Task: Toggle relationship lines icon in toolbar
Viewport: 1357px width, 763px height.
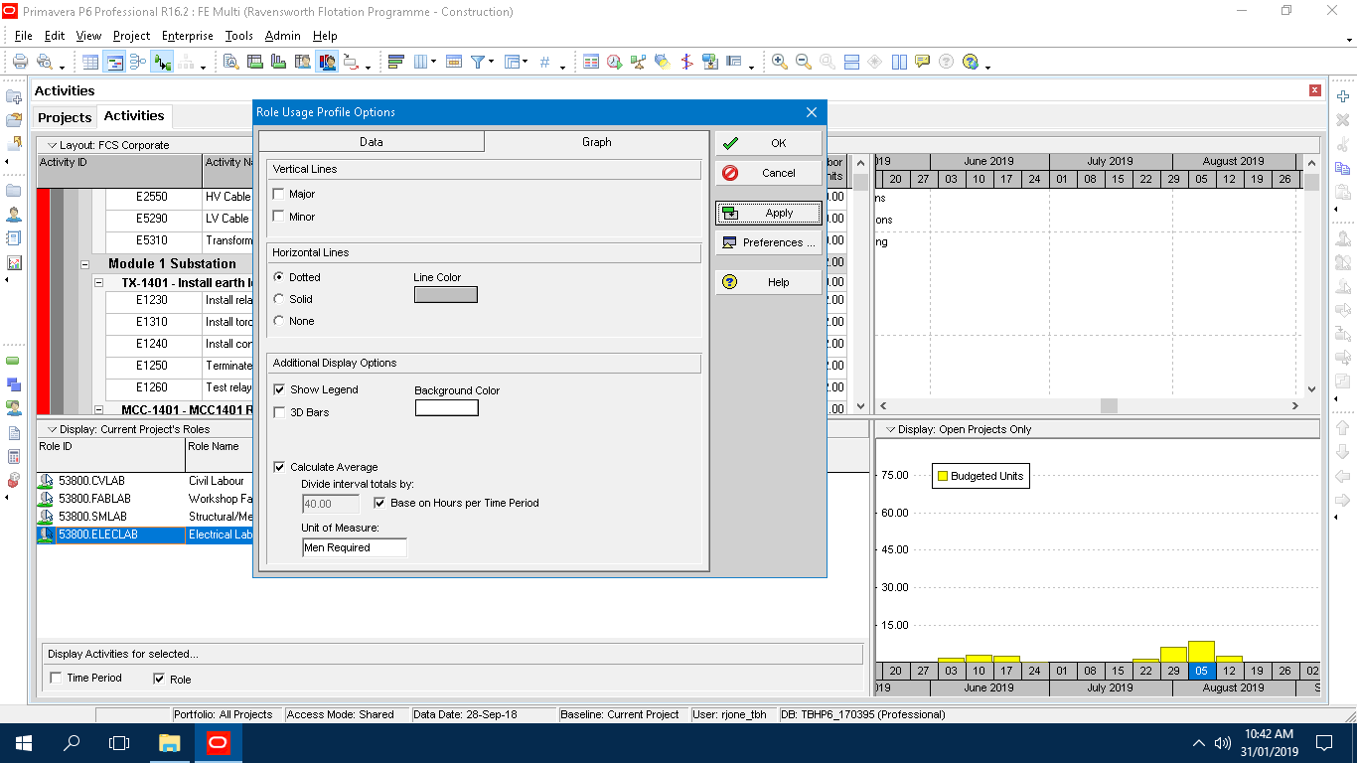Action: point(163,62)
